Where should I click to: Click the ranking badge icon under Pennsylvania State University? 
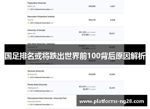[x=28, y=104]
